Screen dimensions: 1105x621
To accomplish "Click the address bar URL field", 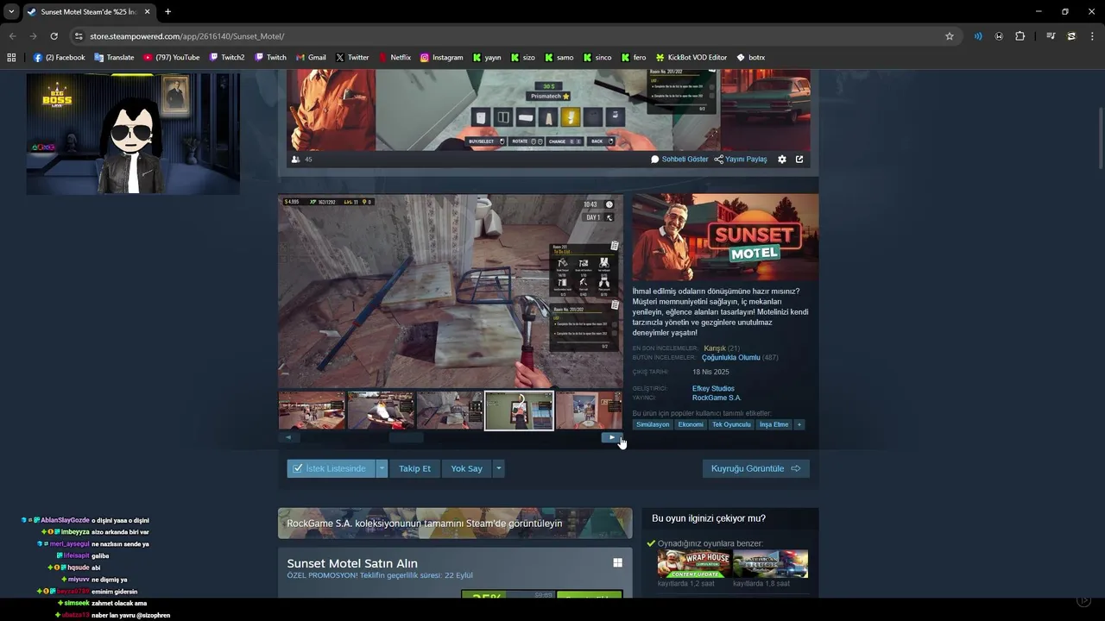I will tap(509, 36).
